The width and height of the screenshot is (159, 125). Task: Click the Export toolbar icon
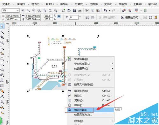[x=129, y=10]
